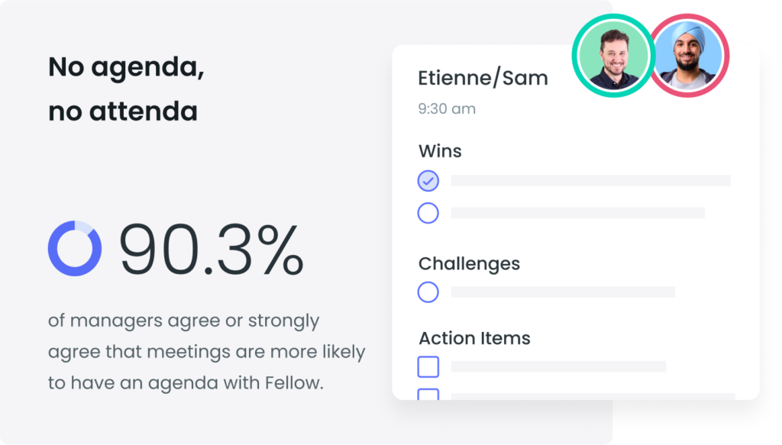Select the Challenges section heading
Viewport: 782px width, 445px height.
click(469, 264)
